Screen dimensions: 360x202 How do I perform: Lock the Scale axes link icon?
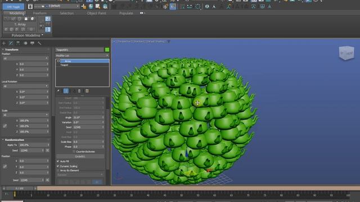click(x=5, y=126)
